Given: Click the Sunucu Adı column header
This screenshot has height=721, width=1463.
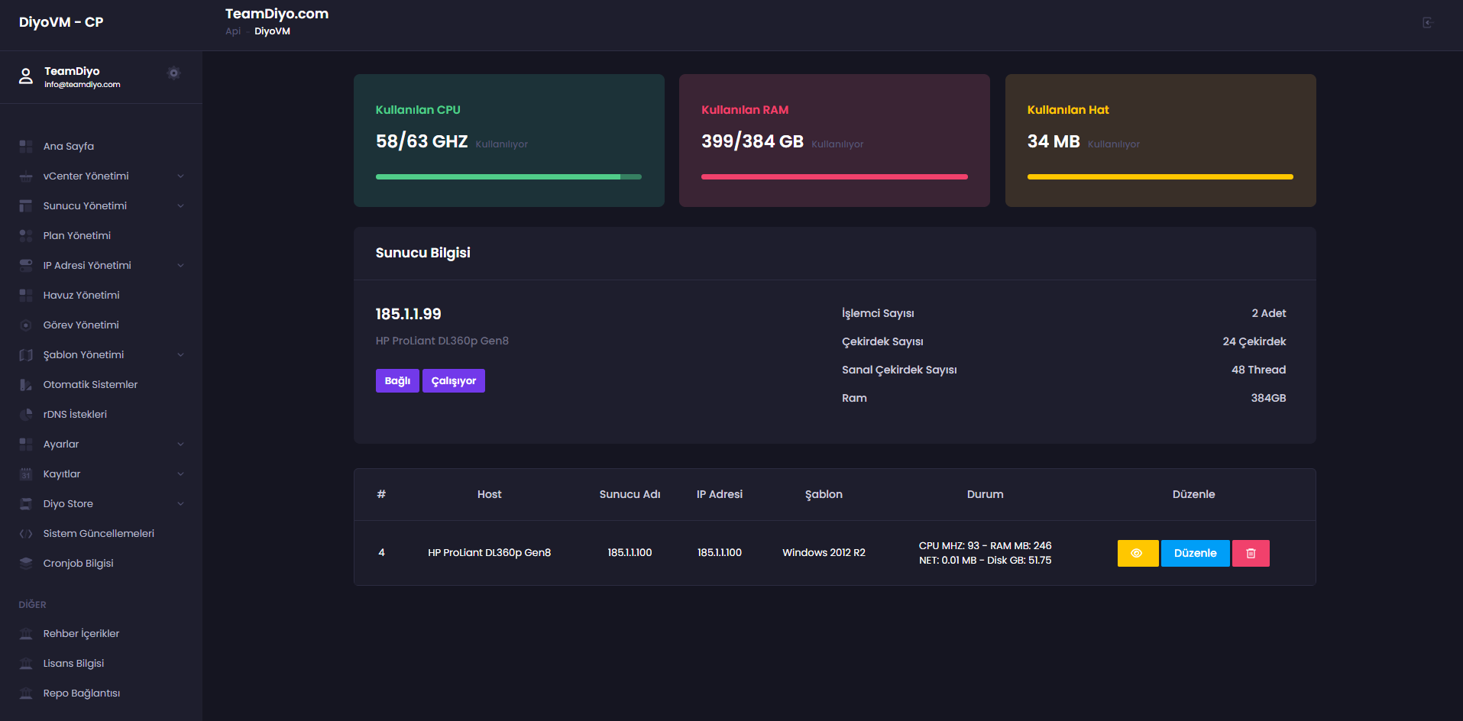Looking at the screenshot, I should 630,494.
